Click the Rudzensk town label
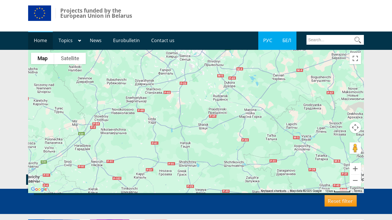 click(220, 98)
